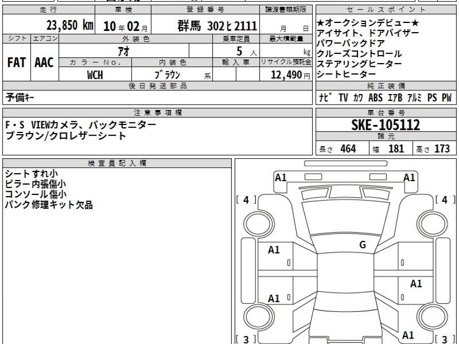Click the AAC air conditioner cell

tap(44, 63)
